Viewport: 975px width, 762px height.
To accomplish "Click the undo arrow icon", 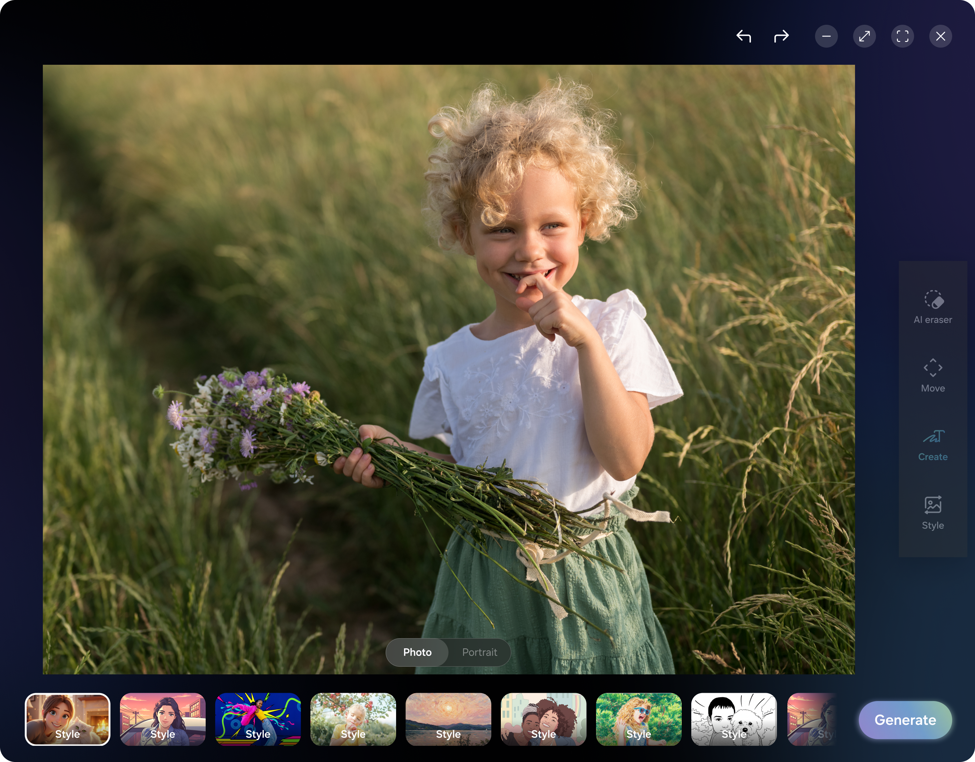I will 743,36.
